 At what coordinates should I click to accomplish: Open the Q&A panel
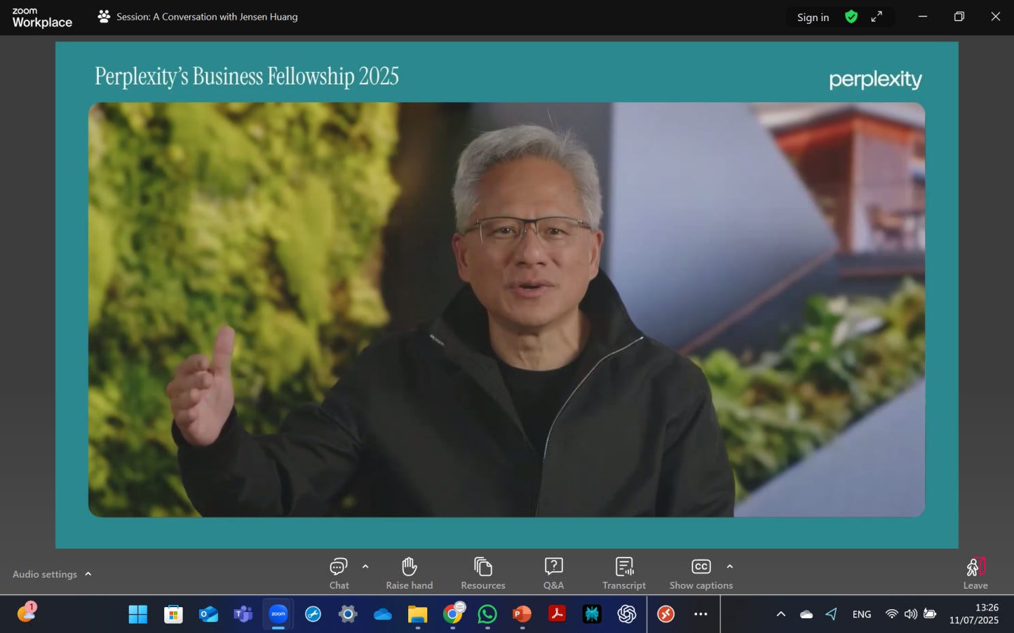click(553, 574)
